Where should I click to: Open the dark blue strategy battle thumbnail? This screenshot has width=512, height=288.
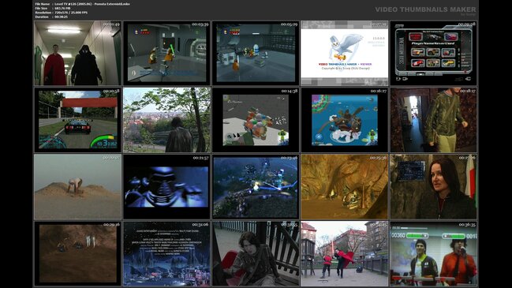coord(256,187)
